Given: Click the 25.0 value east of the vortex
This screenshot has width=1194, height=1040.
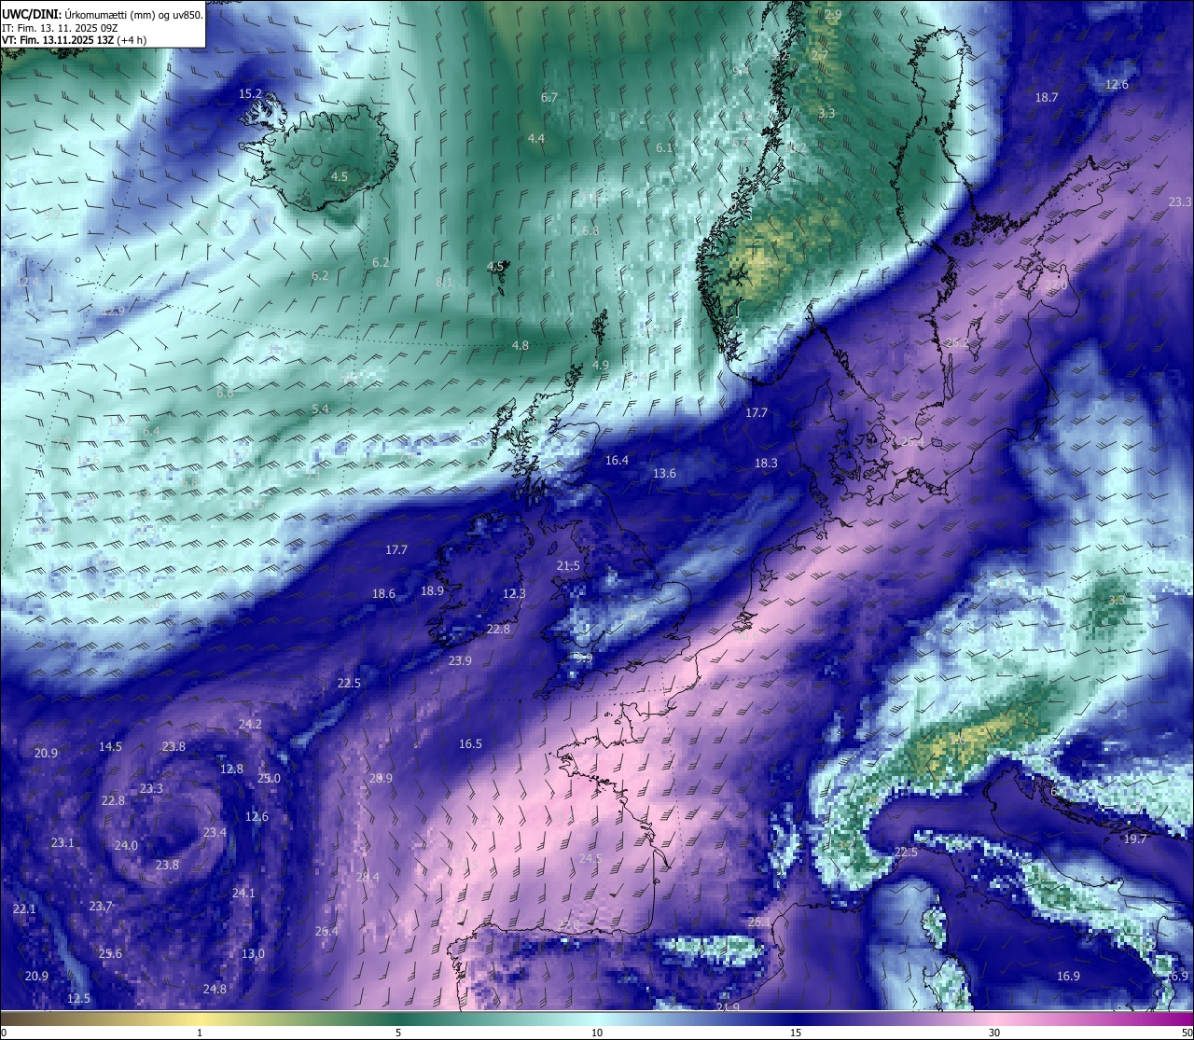Looking at the screenshot, I should click(x=269, y=779).
